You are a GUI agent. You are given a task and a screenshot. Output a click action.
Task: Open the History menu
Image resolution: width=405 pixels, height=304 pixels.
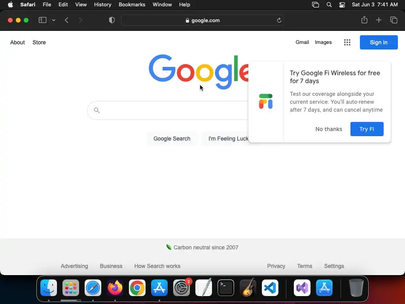pyautogui.click(x=102, y=5)
